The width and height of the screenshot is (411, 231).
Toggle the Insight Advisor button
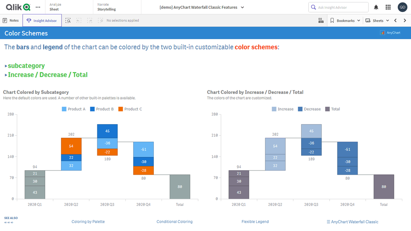[42, 21]
